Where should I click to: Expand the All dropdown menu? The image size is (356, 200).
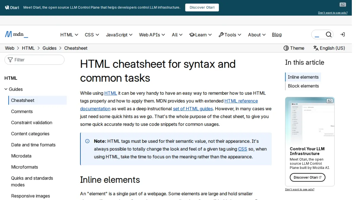177,35
